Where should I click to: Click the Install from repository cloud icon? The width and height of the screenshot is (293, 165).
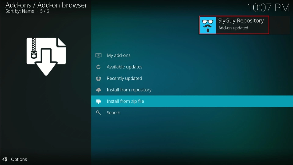click(x=98, y=90)
